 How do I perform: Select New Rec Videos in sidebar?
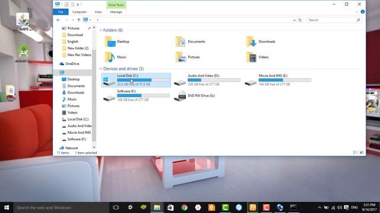point(79,55)
